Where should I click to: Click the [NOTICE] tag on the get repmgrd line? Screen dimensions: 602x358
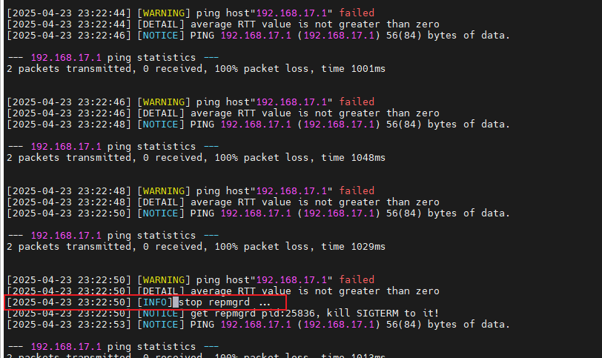[160, 314]
